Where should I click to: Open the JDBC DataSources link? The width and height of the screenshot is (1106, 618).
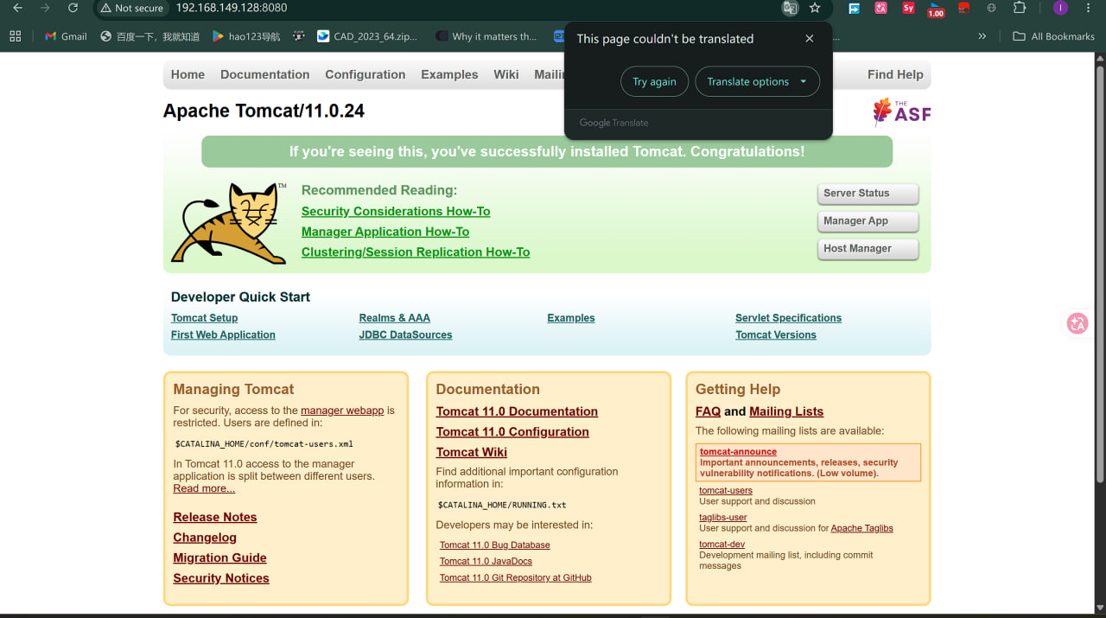click(x=405, y=334)
